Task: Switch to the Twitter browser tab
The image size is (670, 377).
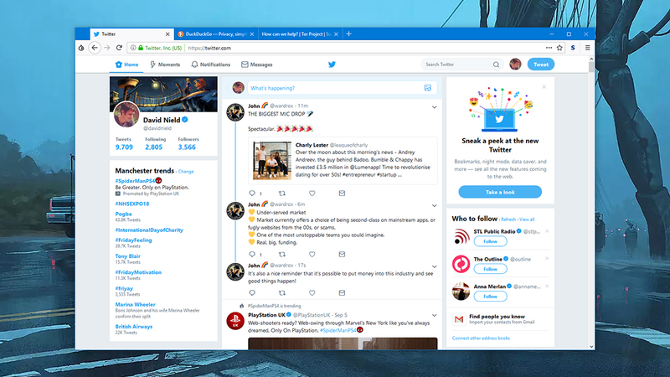Action: click(131, 34)
